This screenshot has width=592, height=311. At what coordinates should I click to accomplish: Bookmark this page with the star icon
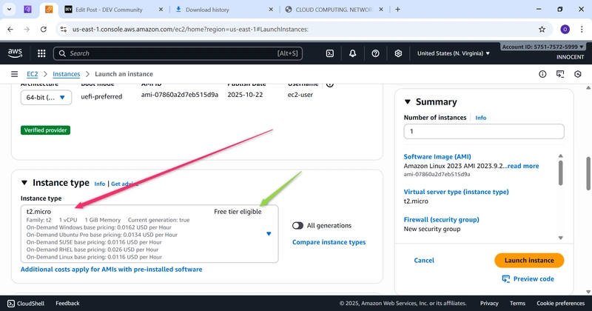coord(542,29)
